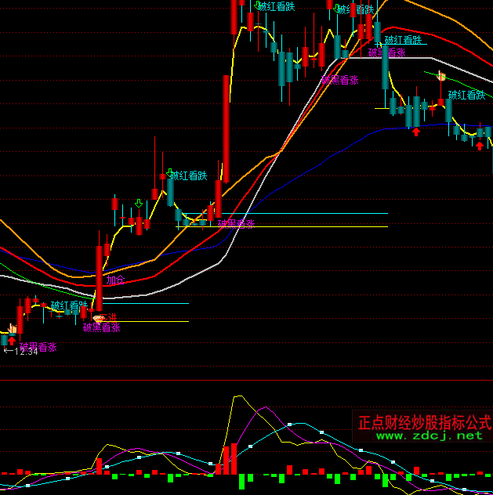
Task: Click the hand icon on the thin green line
Action: pyautogui.click(x=441, y=77)
